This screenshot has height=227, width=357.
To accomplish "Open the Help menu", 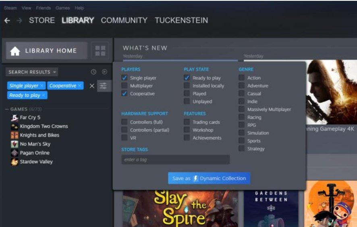I will point(79,8).
